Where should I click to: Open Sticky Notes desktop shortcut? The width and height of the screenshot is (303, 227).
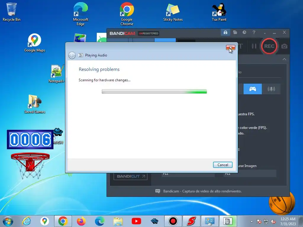173,12
